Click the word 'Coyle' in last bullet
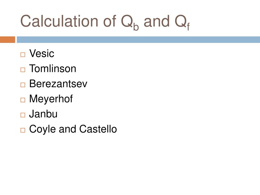Viewport: 260px width, 195px height. click(42, 129)
